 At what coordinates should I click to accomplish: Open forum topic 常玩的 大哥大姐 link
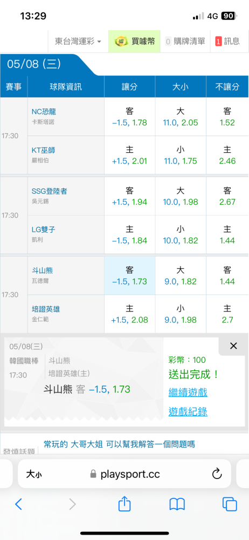(119, 444)
